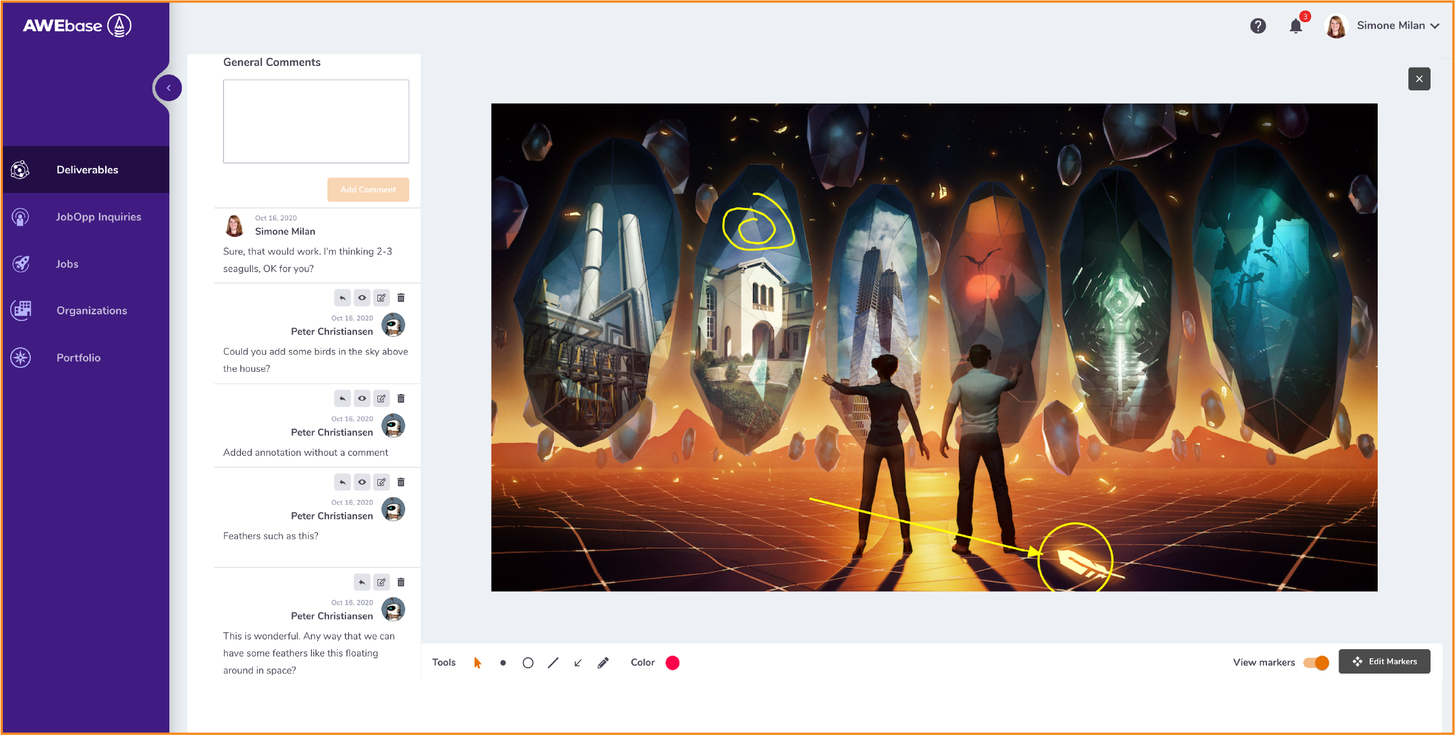Select the arrow annotation tool
The height and width of the screenshot is (735, 1455).
click(x=578, y=663)
